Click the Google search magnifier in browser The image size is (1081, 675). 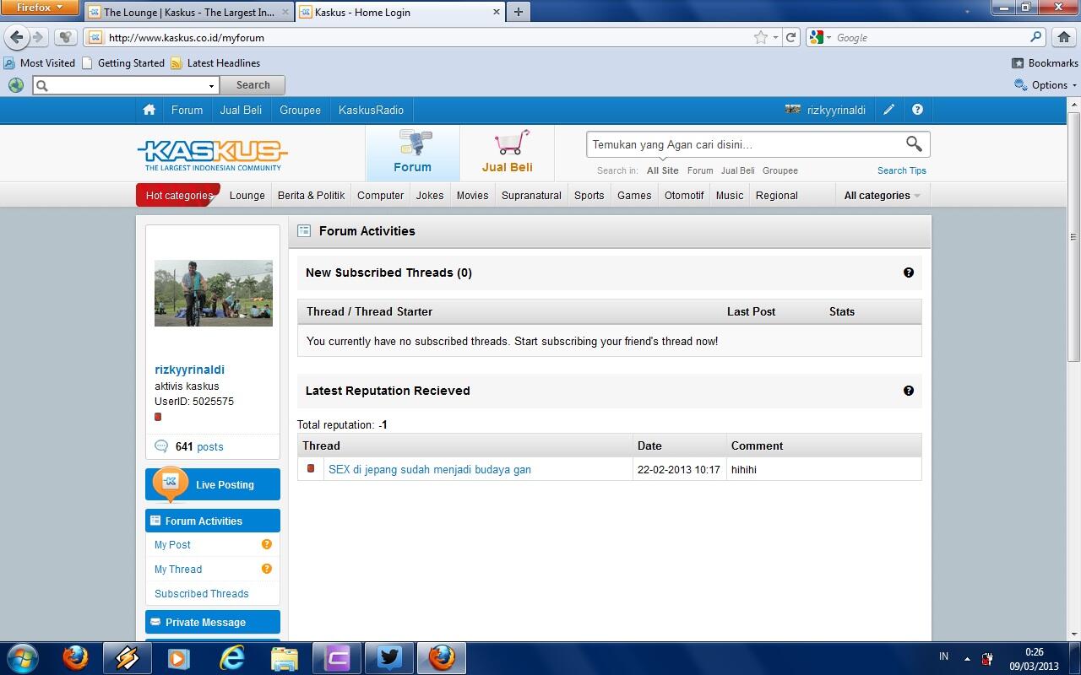tap(1036, 37)
